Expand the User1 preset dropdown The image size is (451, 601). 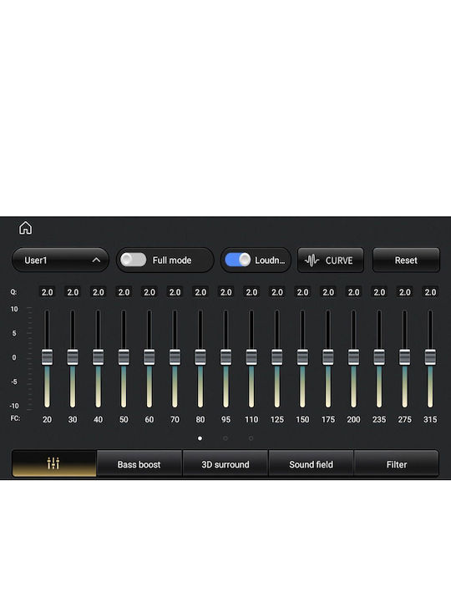pyautogui.click(x=61, y=260)
